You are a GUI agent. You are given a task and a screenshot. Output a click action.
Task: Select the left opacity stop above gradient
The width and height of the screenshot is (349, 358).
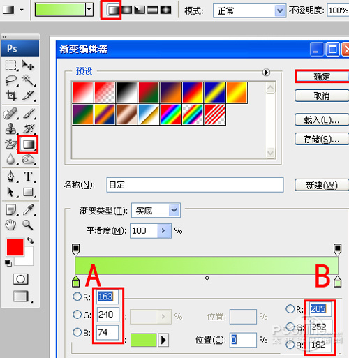tap(76, 249)
